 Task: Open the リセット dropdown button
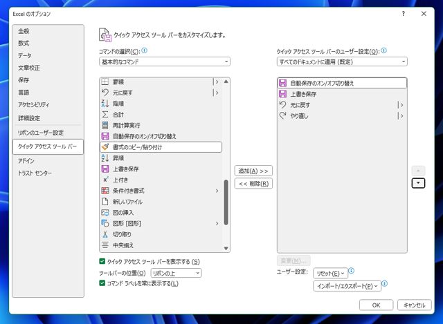click(x=330, y=274)
